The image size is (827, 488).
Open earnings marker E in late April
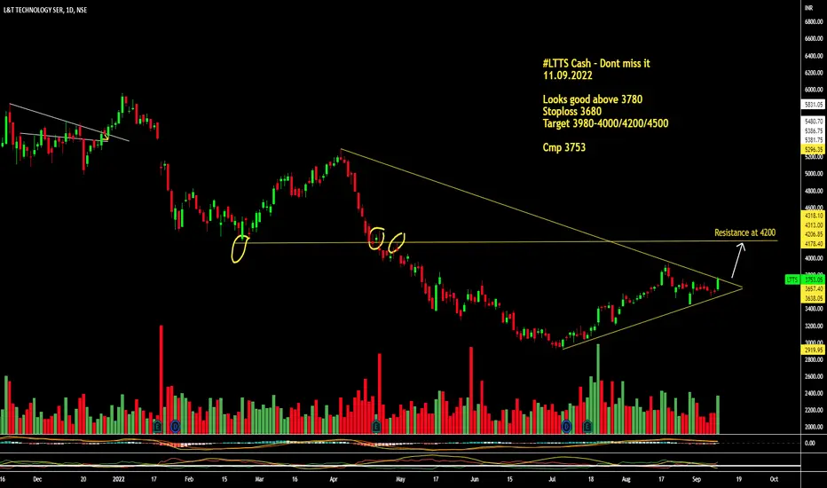tap(376, 426)
